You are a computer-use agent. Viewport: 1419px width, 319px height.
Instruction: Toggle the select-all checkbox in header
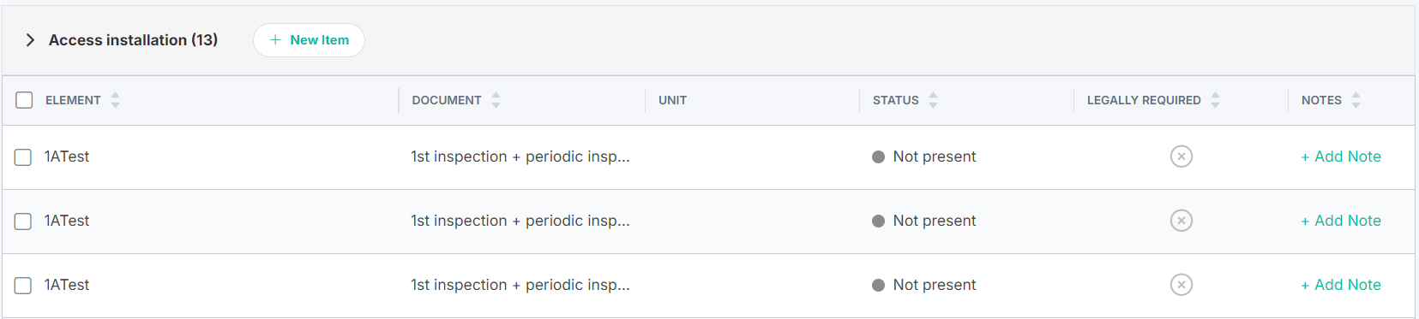24,100
